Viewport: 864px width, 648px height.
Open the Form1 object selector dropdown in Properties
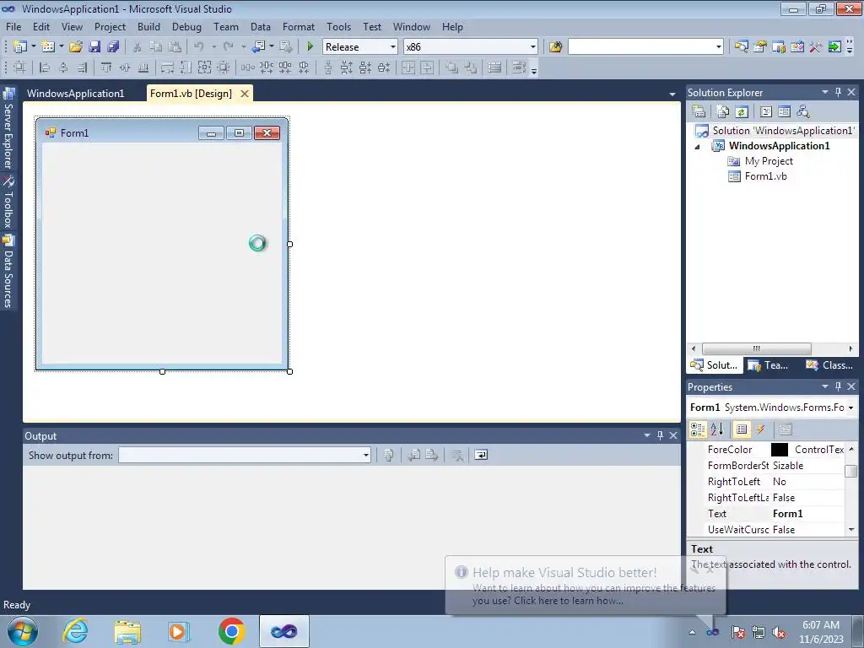tap(850, 408)
